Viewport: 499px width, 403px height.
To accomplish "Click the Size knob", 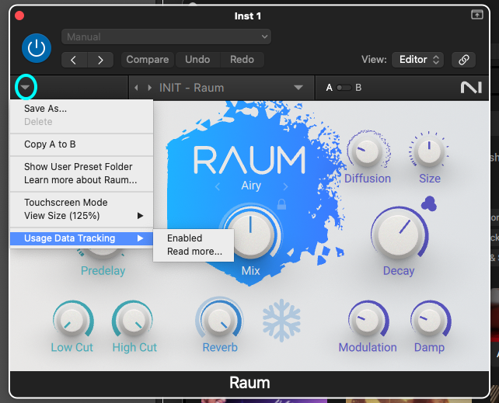I will pos(429,152).
